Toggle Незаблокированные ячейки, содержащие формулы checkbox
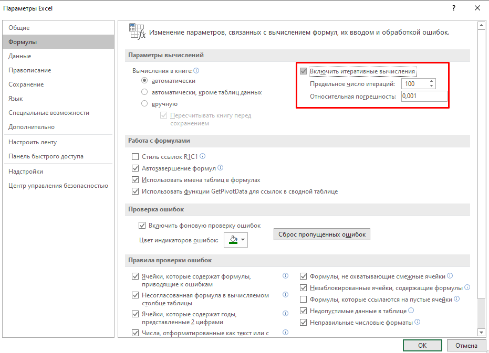 303,288
